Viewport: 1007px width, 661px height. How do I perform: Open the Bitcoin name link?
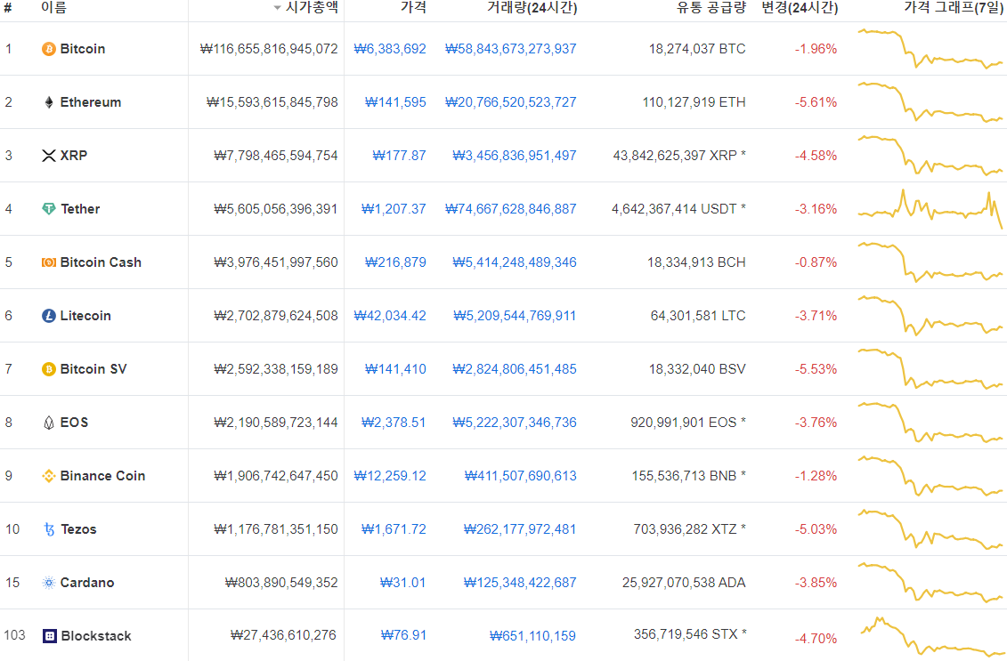pyautogui.click(x=82, y=49)
